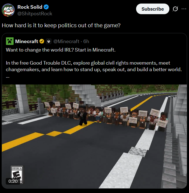Open the Grok slashed-circle icon
Screen dimensions: 189x193
point(175,9)
